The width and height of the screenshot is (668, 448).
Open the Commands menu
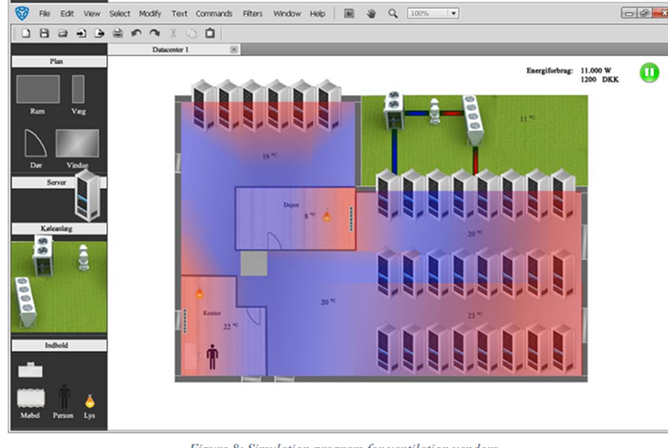click(214, 14)
